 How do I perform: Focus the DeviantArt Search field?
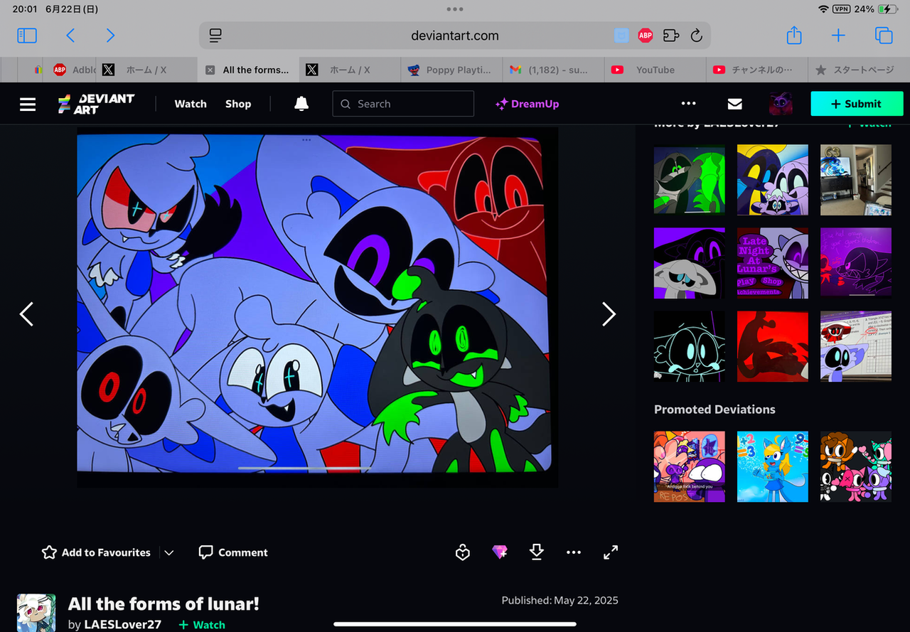(403, 104)
